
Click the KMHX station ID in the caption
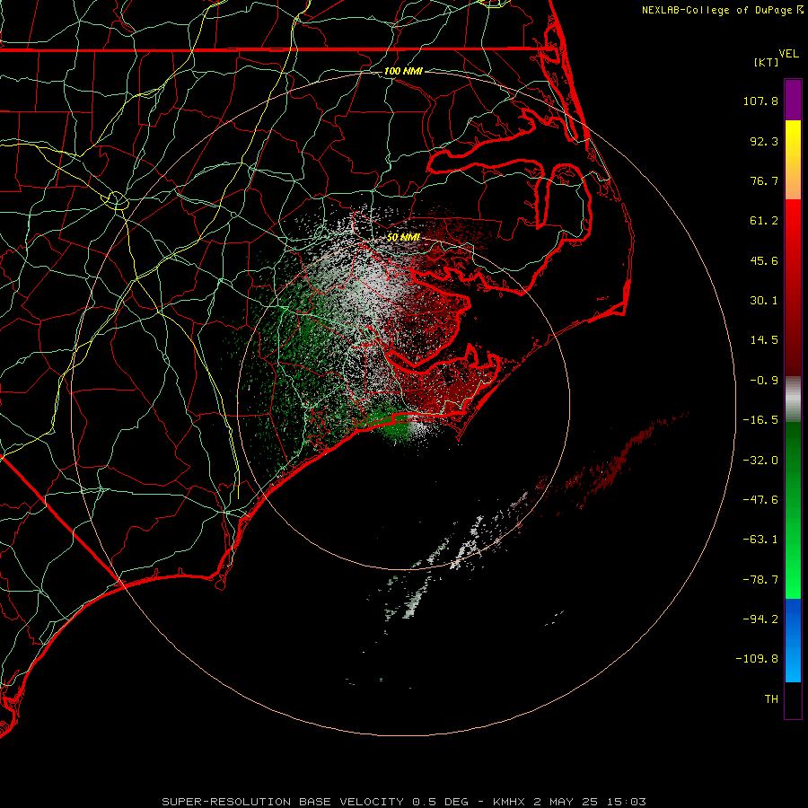click(509, 802)
